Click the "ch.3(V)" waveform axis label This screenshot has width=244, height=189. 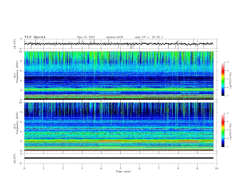coord(15,158)
